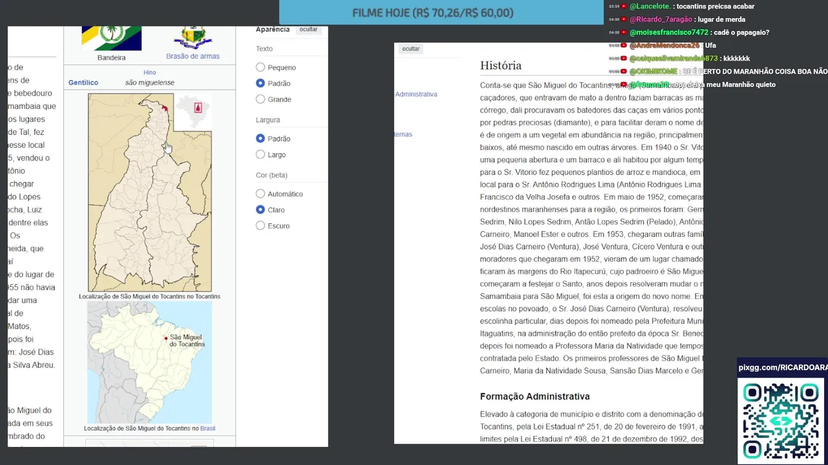Viewport: 828px width, 465px height.
Task: Click the Bandeira flag image
Action: click(x=111, y=38)
